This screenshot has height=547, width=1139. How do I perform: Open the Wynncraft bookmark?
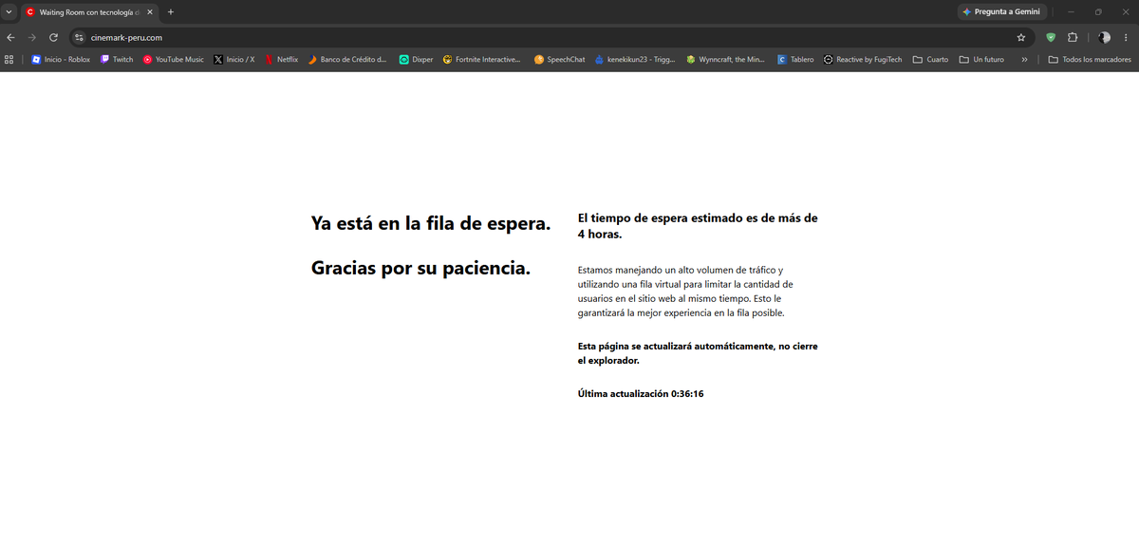(725, 59)
